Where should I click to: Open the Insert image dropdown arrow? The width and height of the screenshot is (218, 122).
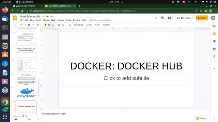55,25
